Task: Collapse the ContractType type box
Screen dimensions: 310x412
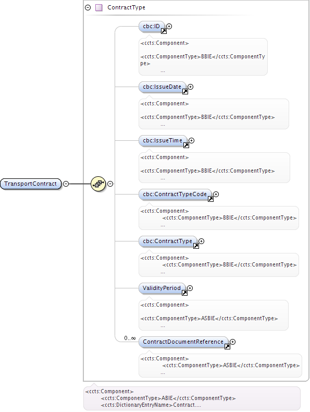Action: click(x=88, y=8)
